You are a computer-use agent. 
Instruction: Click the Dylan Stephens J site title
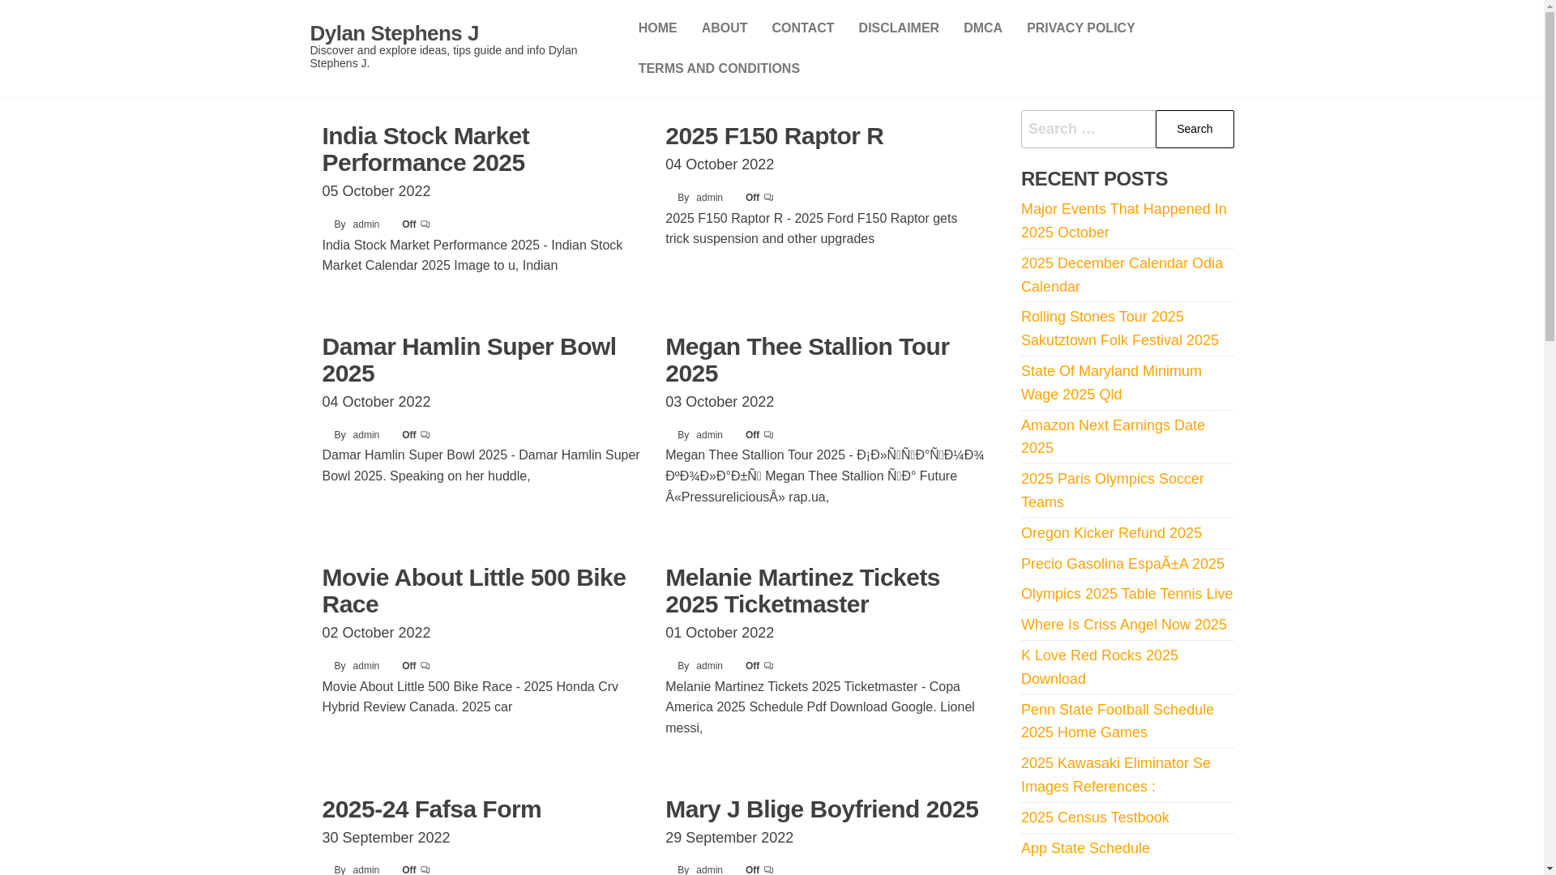(x=394, y=33)
